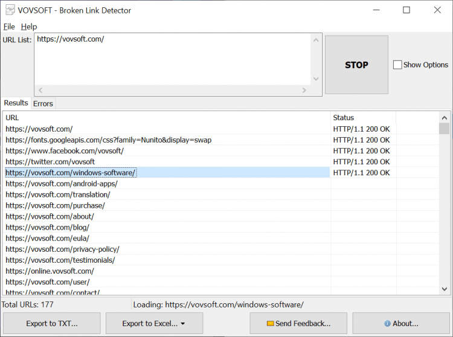Click the URL column header
453x337 pixels.
coord(167,118)
